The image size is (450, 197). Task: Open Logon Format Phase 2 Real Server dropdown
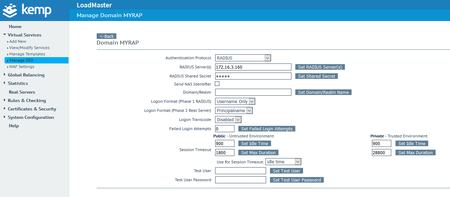234,110
